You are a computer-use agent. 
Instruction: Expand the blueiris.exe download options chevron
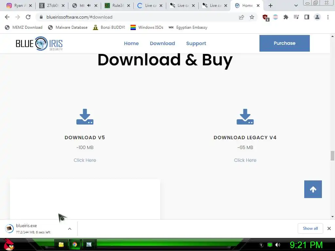pos(69,228)
